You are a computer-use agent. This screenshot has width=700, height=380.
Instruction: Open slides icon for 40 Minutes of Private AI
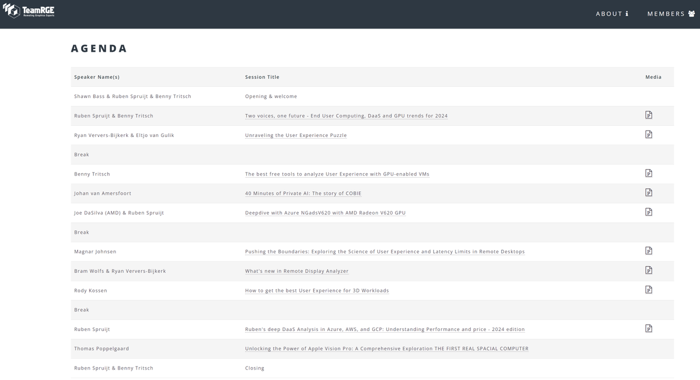click(649, 192)
